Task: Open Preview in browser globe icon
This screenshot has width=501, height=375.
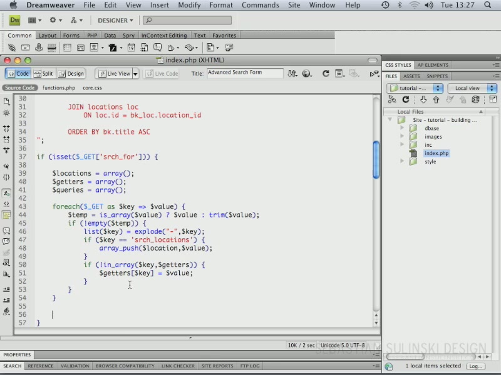Action: (307, 74)
